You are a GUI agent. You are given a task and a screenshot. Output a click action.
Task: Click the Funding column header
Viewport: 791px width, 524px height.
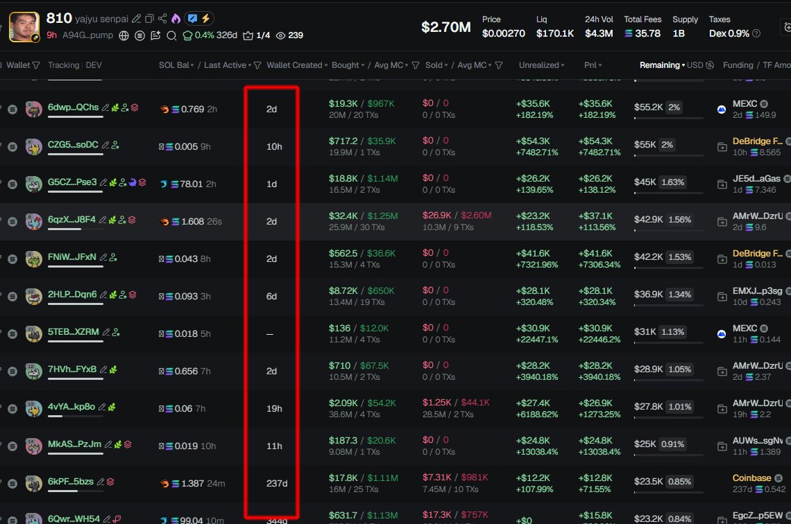click(x=738, y=65)
